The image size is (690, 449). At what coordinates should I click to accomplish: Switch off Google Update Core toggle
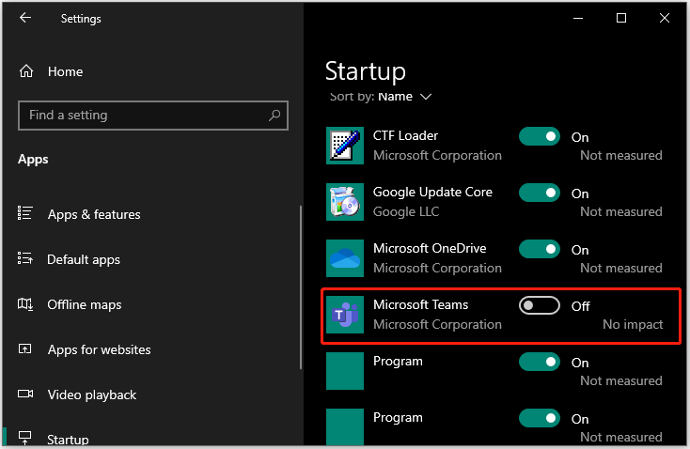539,193
